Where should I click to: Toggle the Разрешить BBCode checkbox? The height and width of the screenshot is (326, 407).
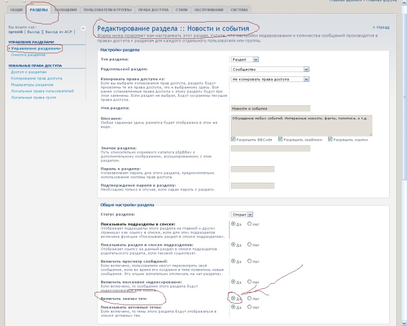pos(233,139)
